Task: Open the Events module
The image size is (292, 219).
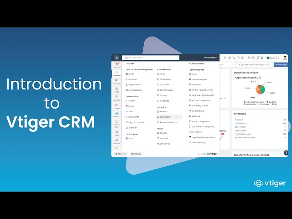Action: pyautogui.click(x=130, y=106)
